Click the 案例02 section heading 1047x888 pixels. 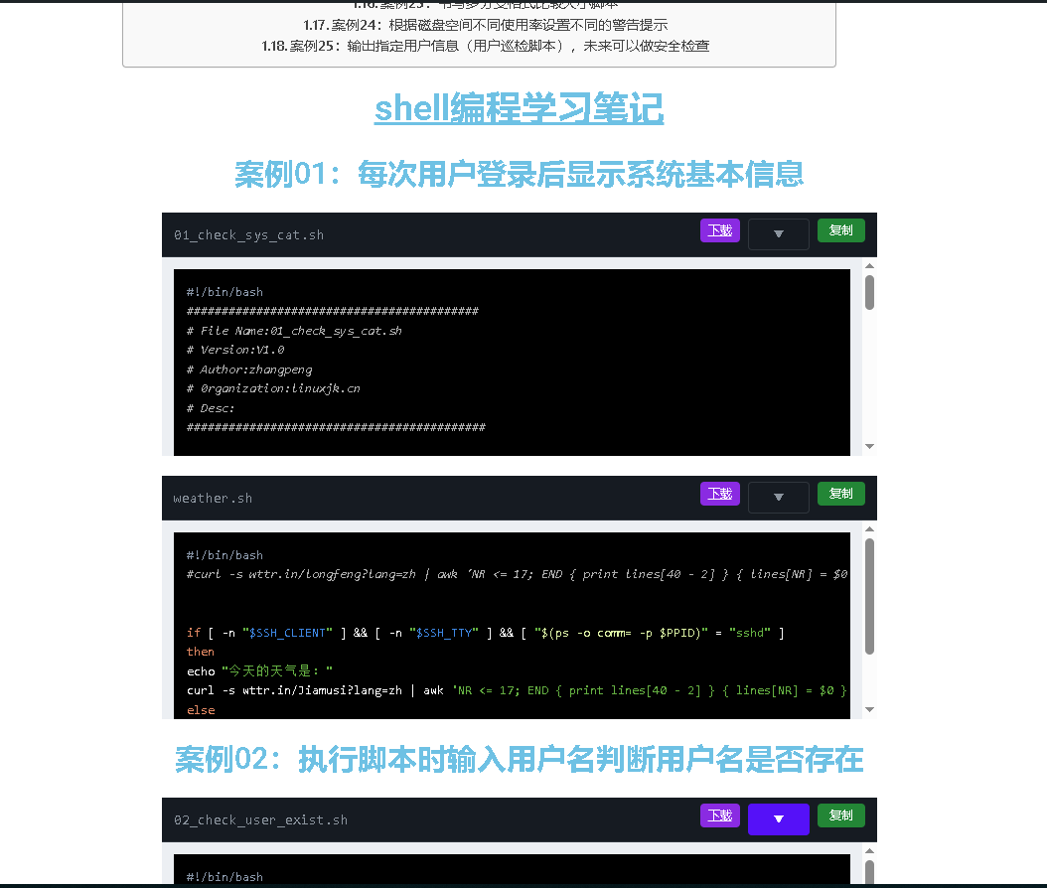pyautogui.click(x=519, y=761)
